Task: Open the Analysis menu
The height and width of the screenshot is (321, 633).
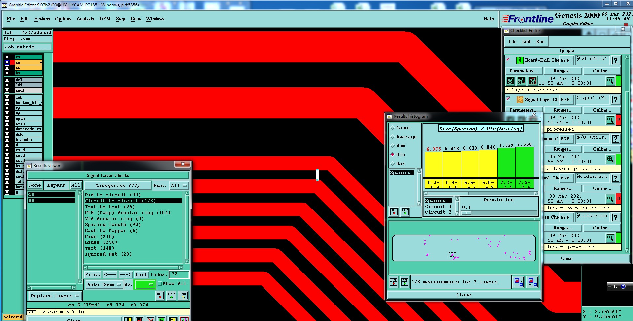Action: 85,19
